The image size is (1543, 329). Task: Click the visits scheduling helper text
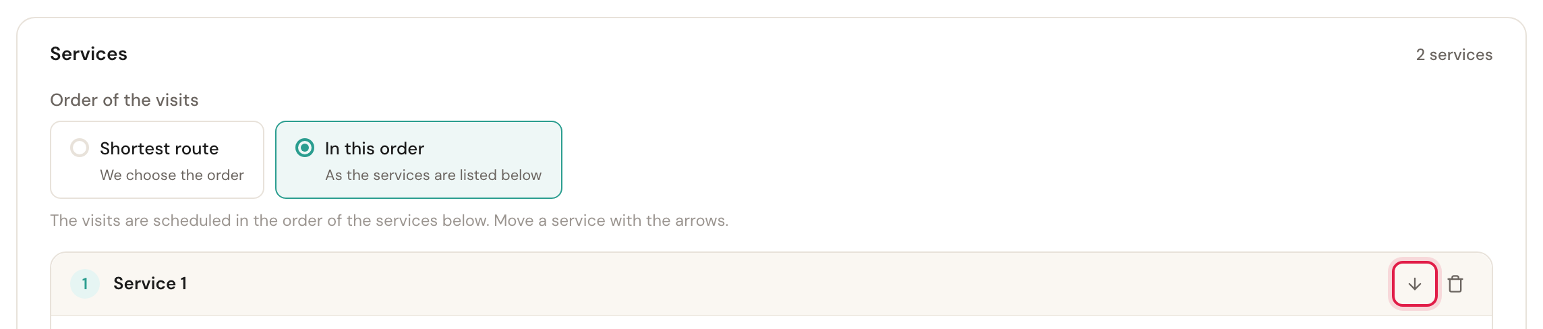389,220
